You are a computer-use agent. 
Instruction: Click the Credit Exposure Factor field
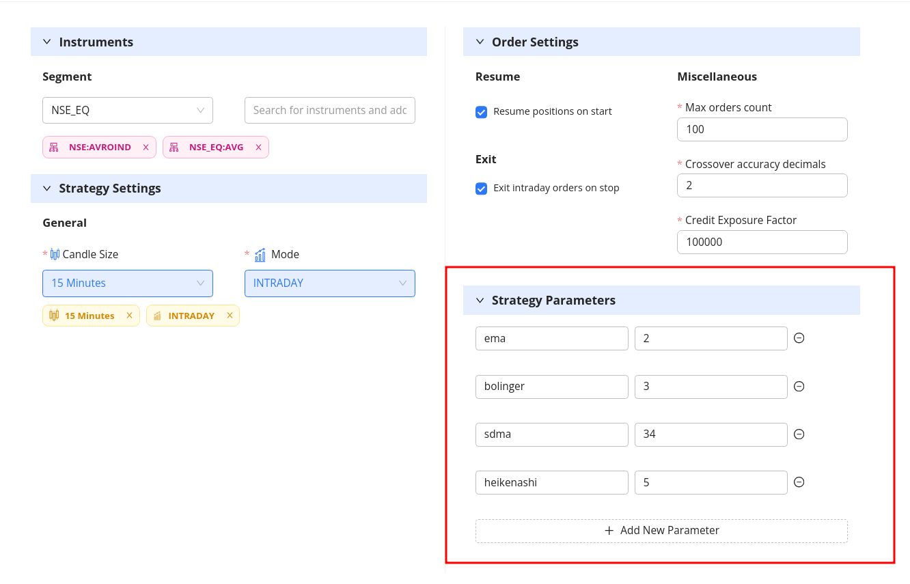[762, 242]
